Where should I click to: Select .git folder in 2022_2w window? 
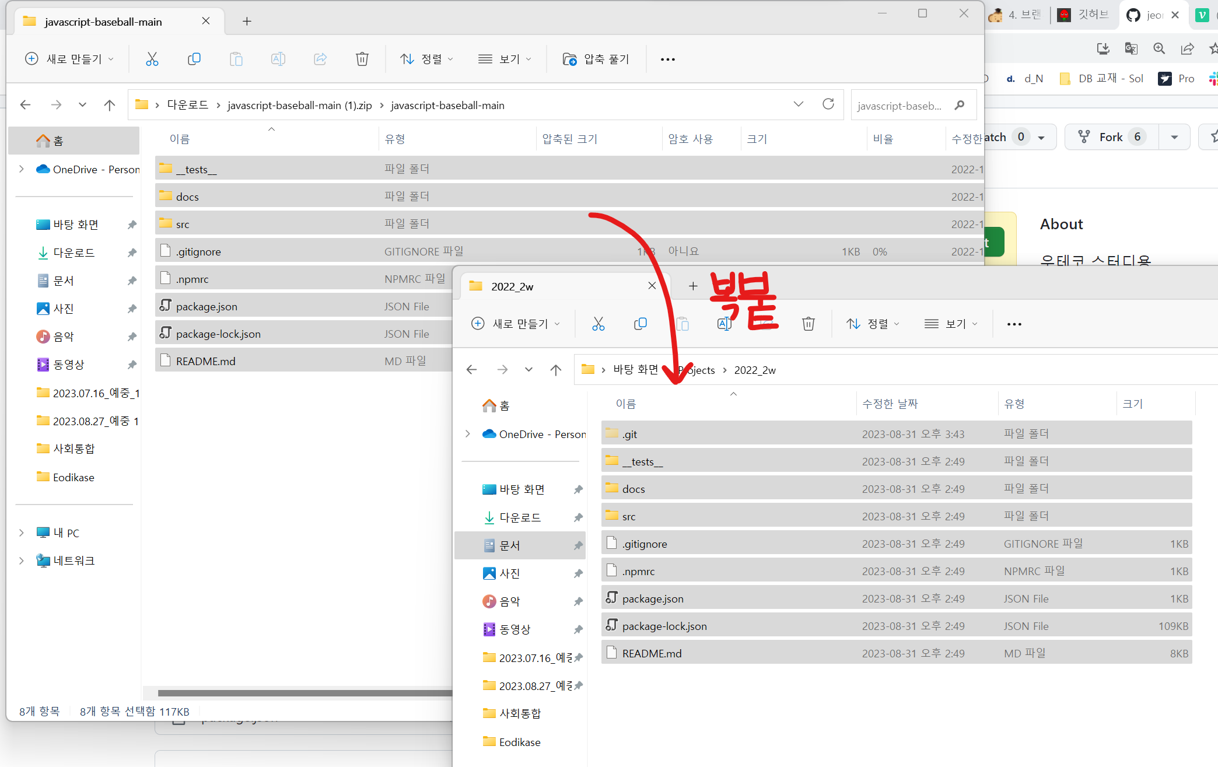click(896, 434)
